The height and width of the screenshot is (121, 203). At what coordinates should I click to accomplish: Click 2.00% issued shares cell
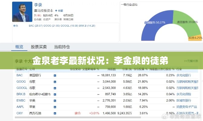(x=170, y=100)
